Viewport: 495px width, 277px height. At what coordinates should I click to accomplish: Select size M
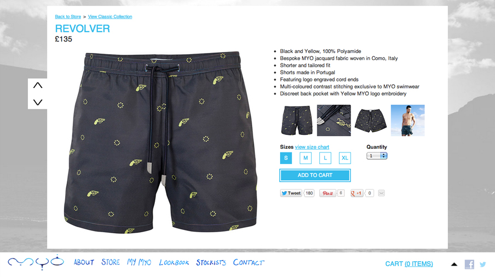click(x=306, y=158)
